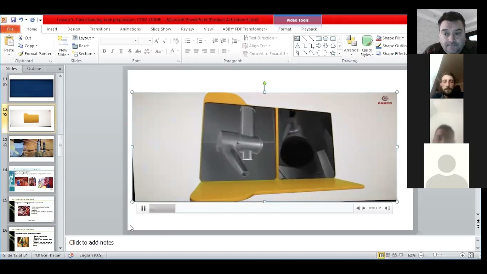The height and width of the screenshot is (274, 487).
Task: Open the Align Text dropdown
Action: (x=257, y=46)
